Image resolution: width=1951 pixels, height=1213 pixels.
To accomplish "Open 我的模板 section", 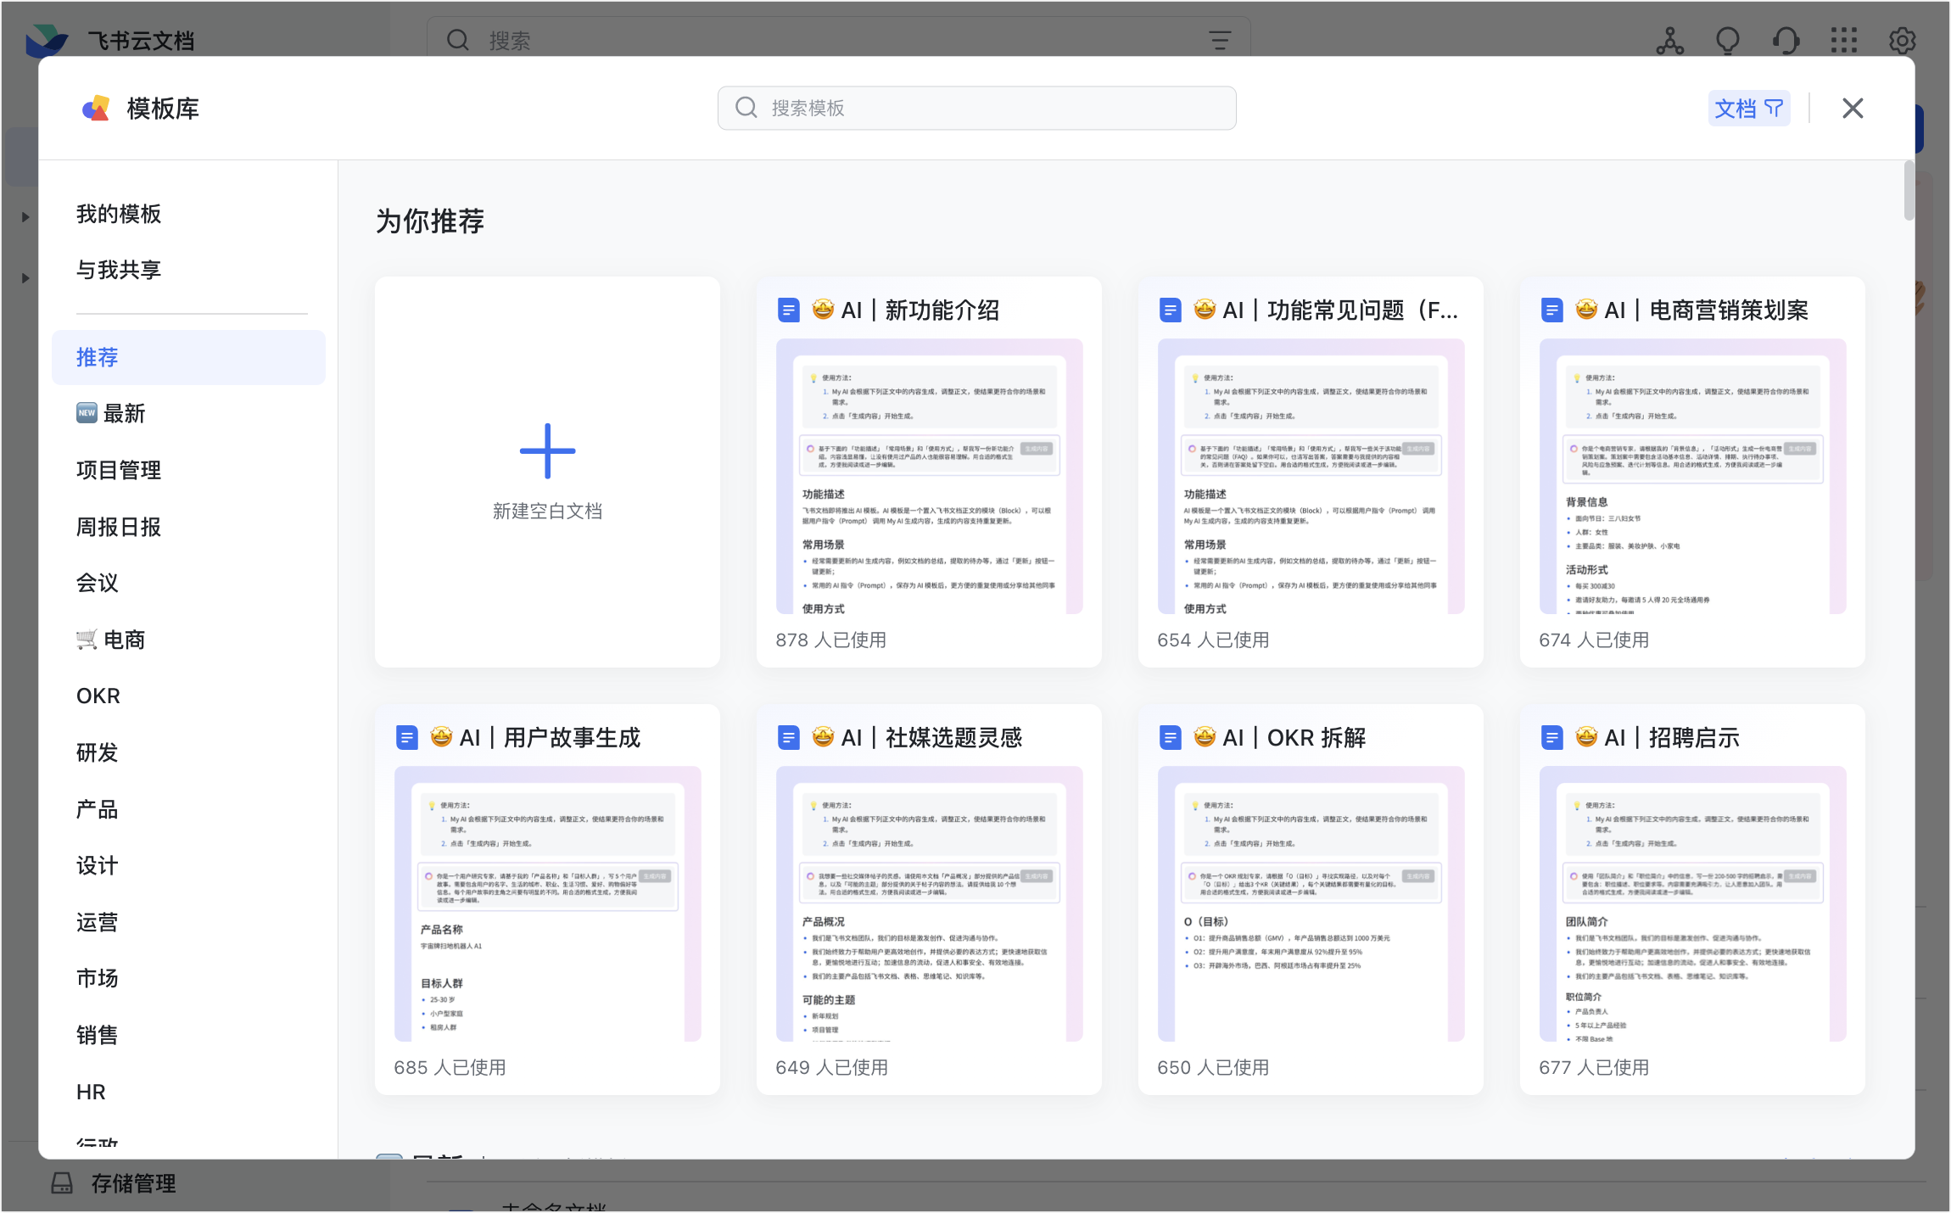I will point(119,214).
